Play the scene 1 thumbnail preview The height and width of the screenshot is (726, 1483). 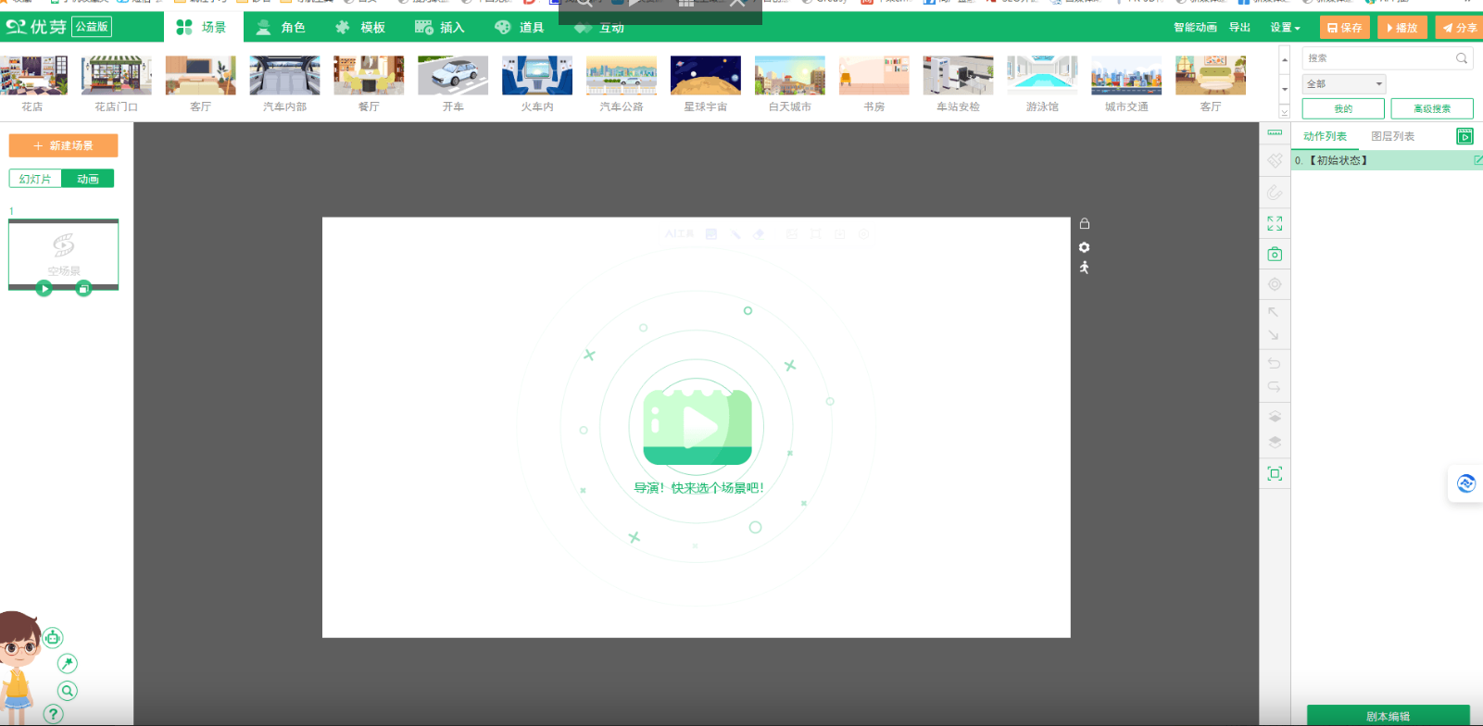(44, 289)
